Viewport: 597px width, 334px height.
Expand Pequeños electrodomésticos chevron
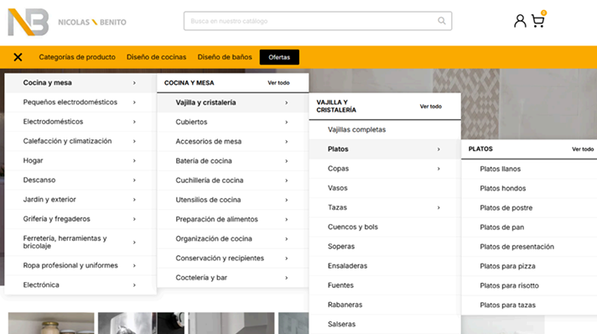point(134,102)
